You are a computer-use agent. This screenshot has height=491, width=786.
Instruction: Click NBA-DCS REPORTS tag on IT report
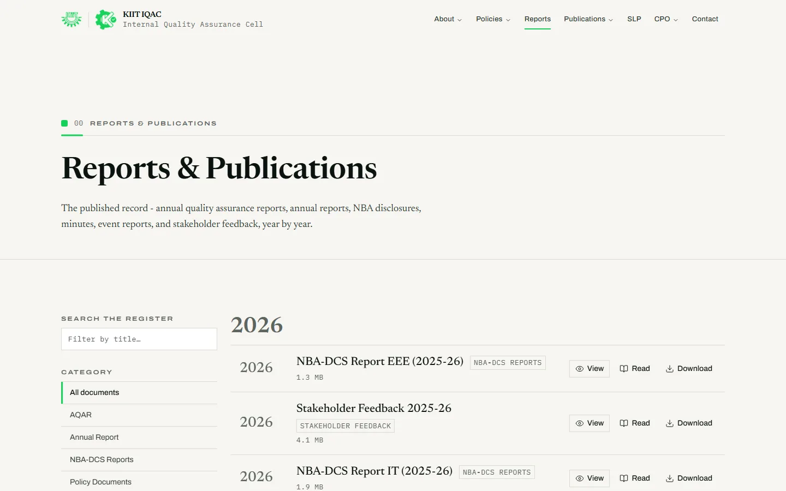pyautogui.click(x=497, y=472)
